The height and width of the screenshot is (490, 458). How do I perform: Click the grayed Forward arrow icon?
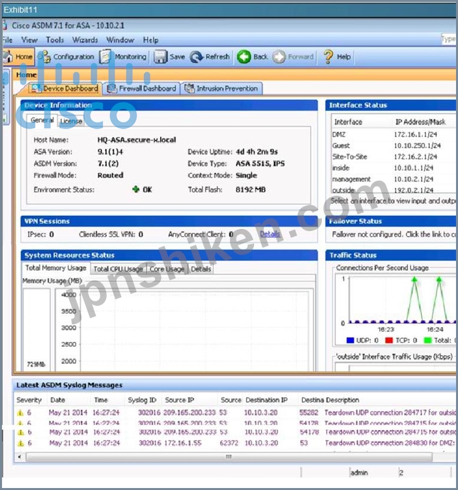click(x=279, y=57)
